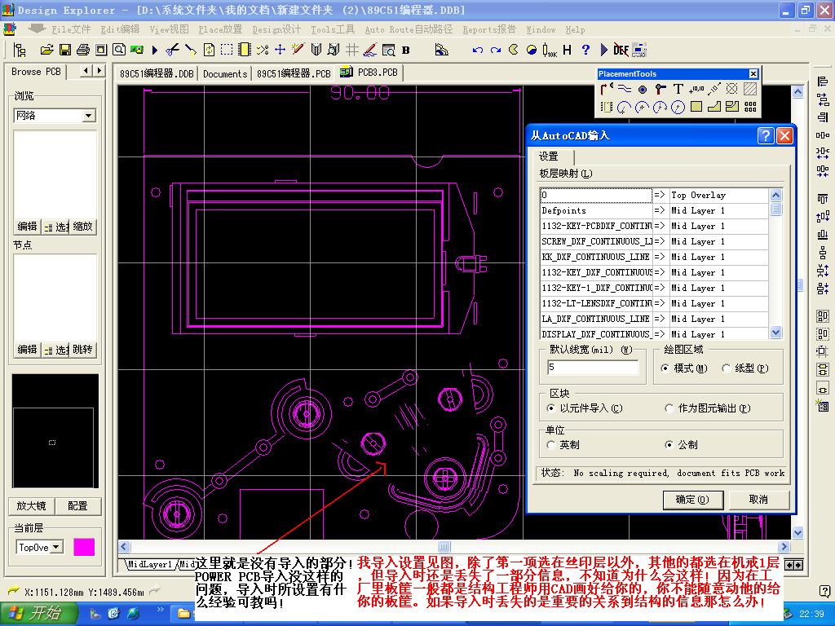Choose 作为图元输出 block option
Image resolution: width=835 pixels, height=626 pixels.
(x=670, y=408)
